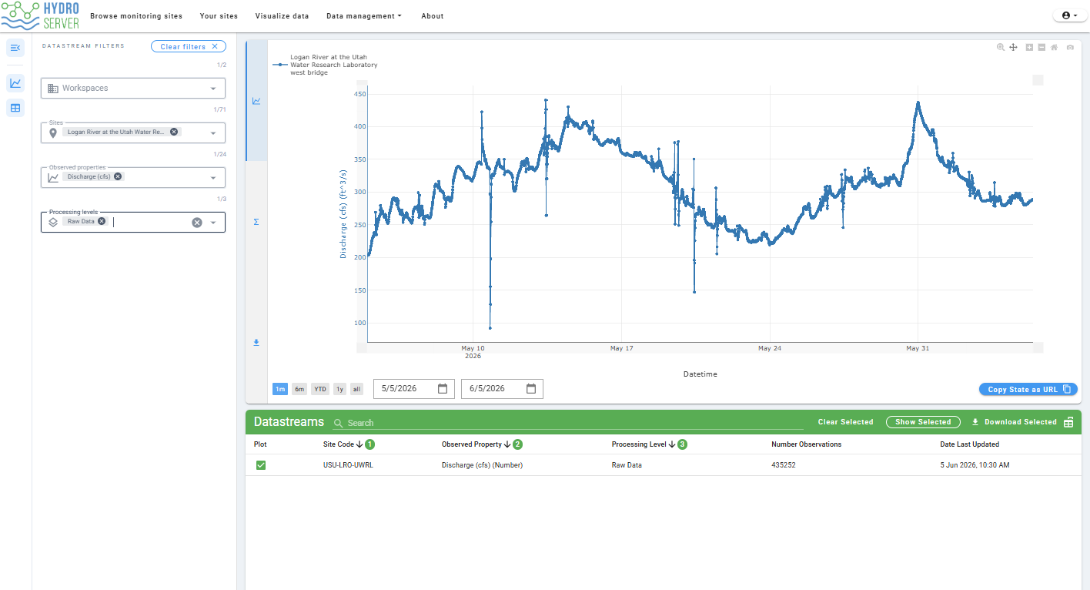The height and width of the screenshot is (590, 1090).
Task: Click Copy State as URL
Action: click(x=1028, y=389)
